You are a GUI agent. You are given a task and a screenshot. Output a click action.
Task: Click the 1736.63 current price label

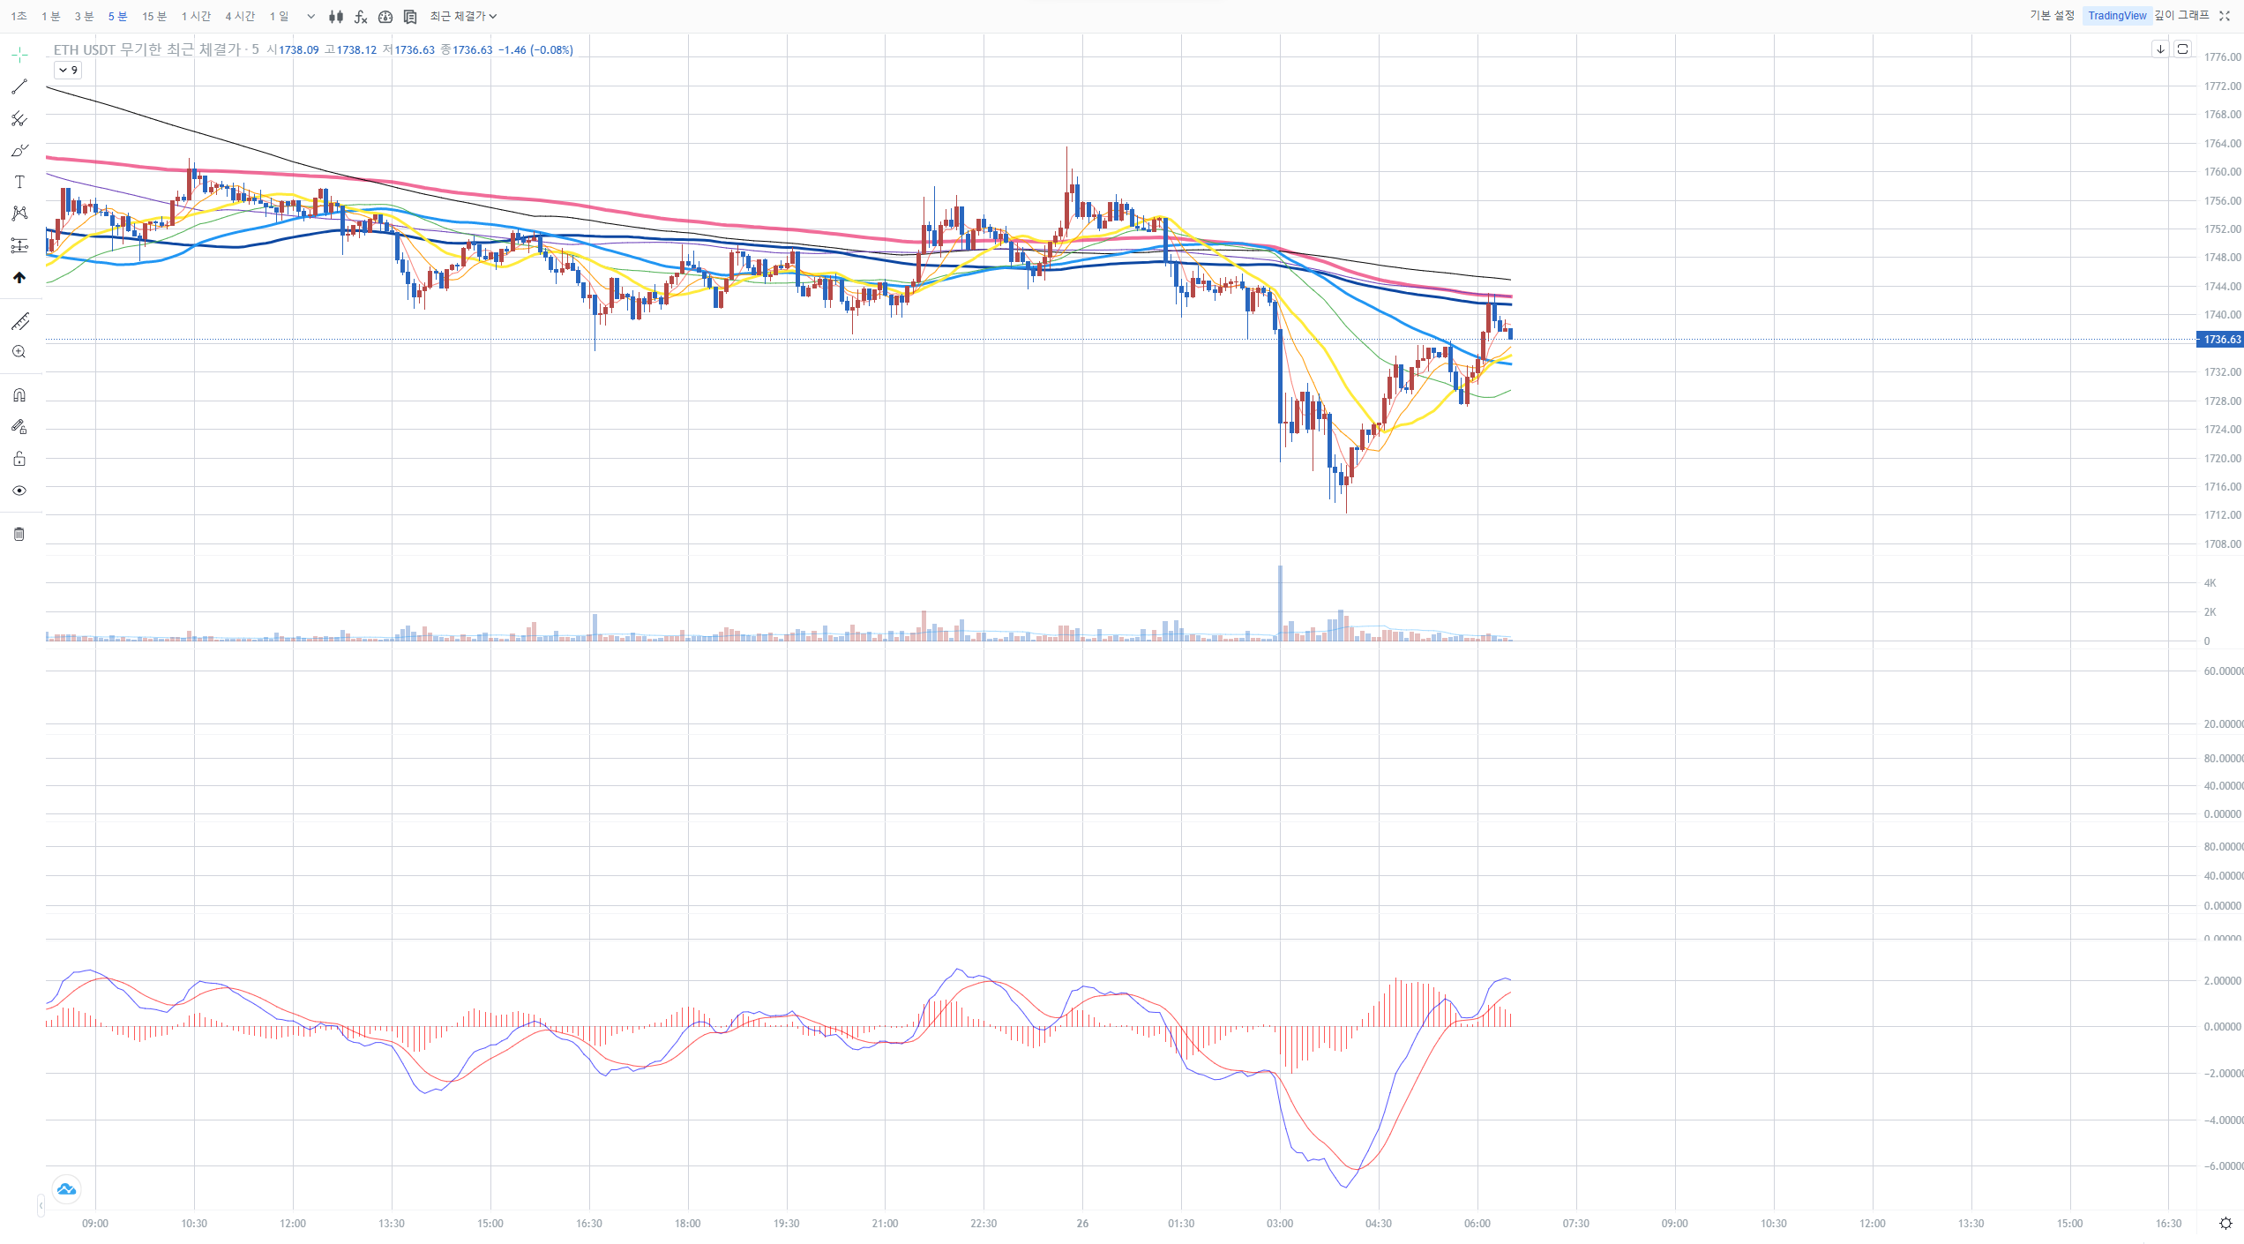tap(2220, 340)
